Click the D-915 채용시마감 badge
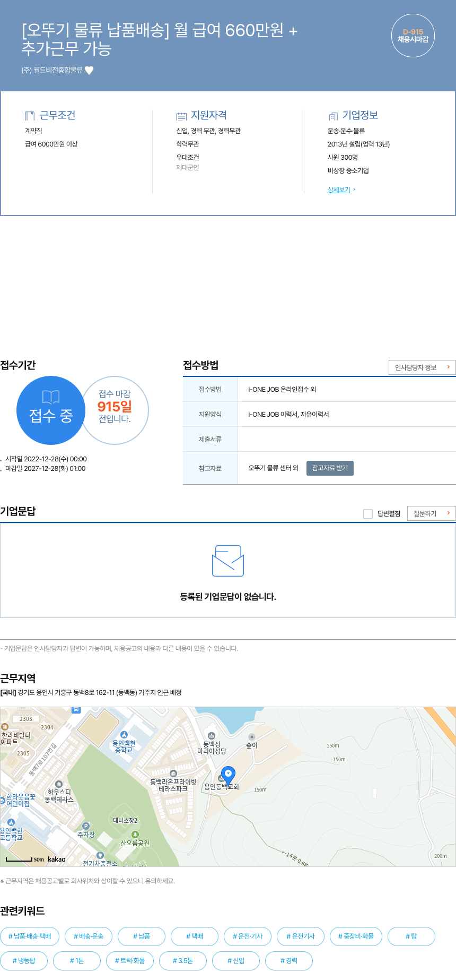Viewport: 456px width, 971px height. click(x=413, y=36)
